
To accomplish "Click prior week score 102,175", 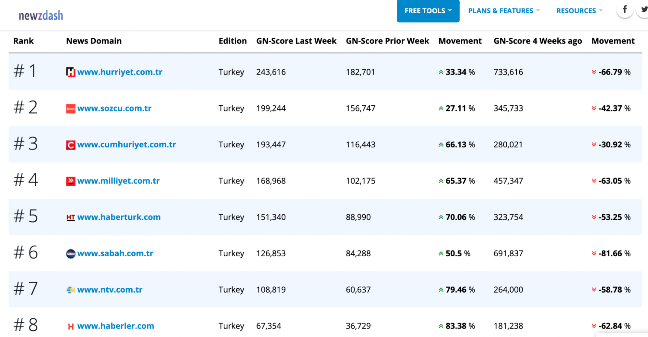I will [360, 181].
